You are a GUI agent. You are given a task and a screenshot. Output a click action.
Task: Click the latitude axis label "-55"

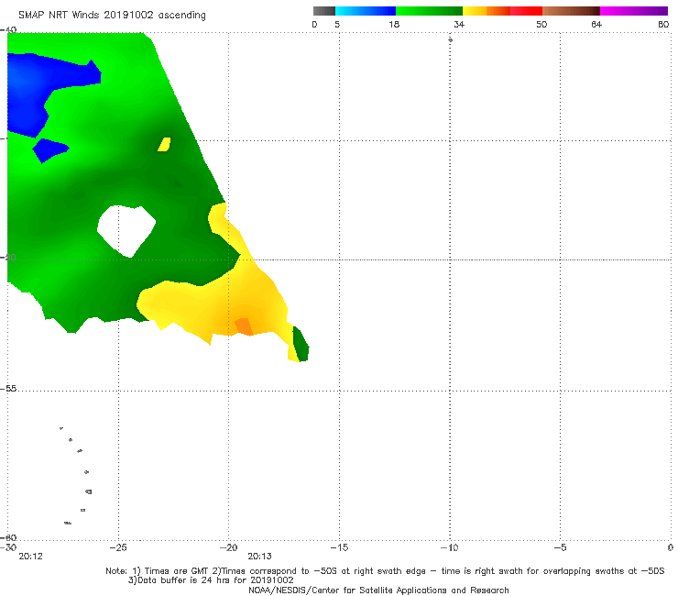click(x=8, y=389)
